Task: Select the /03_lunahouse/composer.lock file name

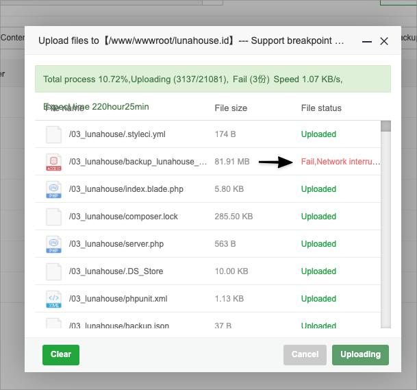Action: coord(123,217)
